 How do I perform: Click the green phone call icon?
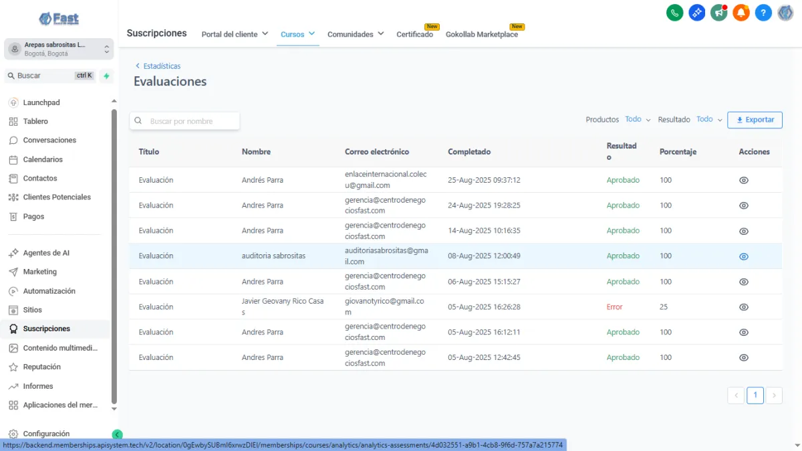pos(674,12)
